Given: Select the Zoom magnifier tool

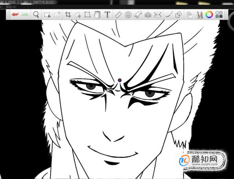Looking at the screenshot, I should 36,14.
